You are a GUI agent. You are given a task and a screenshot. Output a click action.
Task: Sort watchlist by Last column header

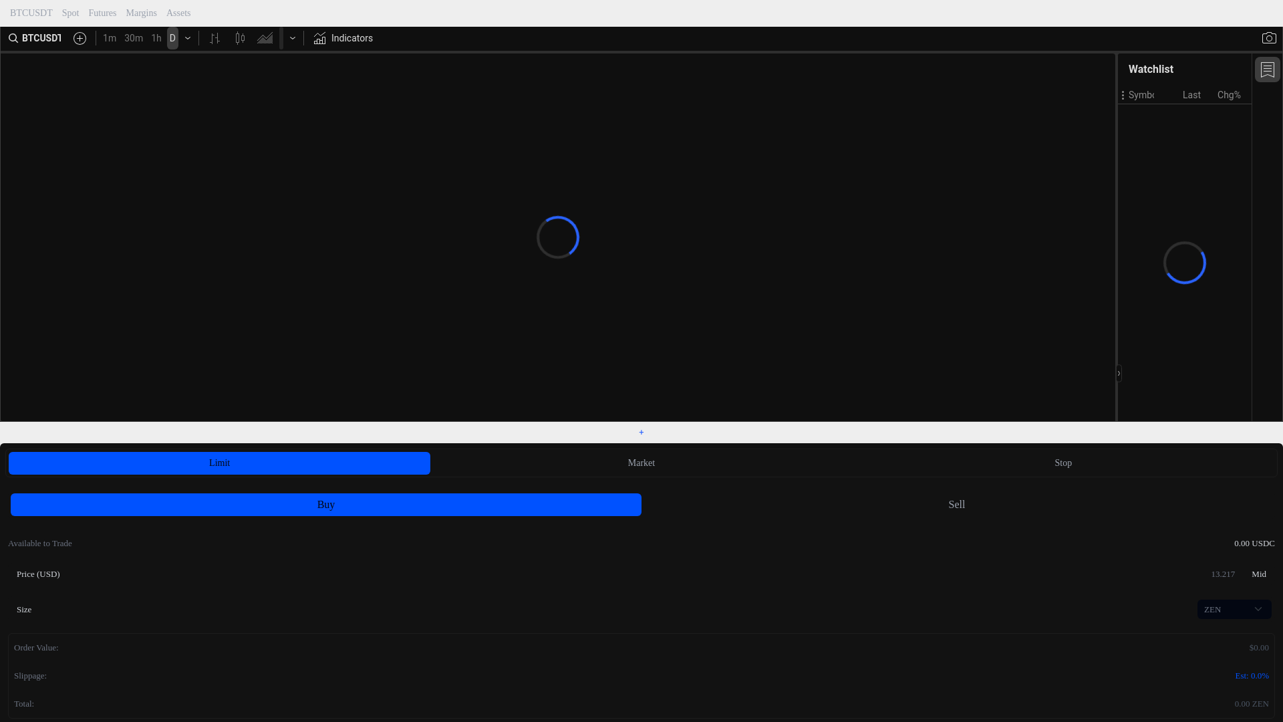tap(1191, 95)
